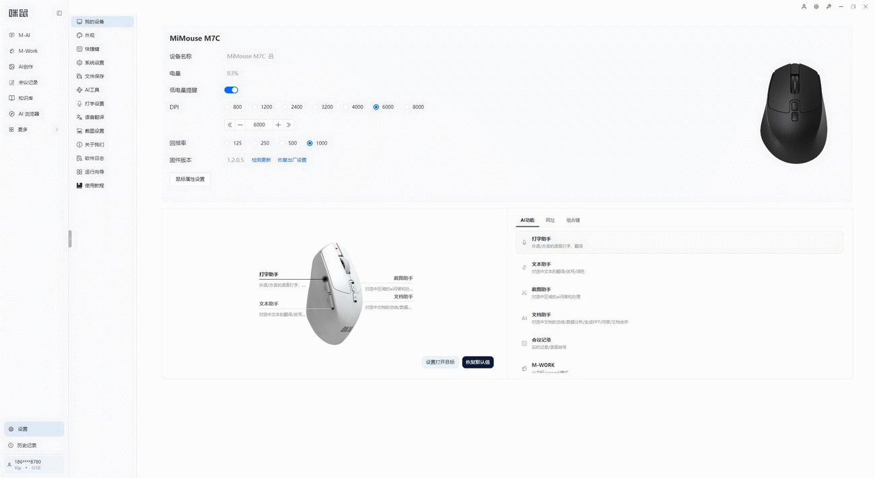Select DPI 2400 radio button

click(285, 107)
